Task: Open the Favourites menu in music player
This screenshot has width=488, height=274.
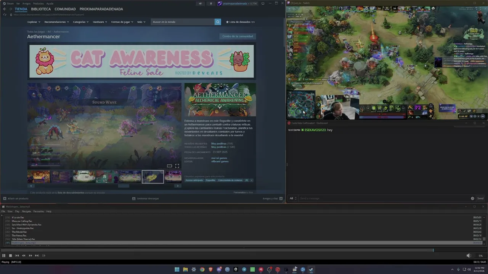Action: pos(39,212)
